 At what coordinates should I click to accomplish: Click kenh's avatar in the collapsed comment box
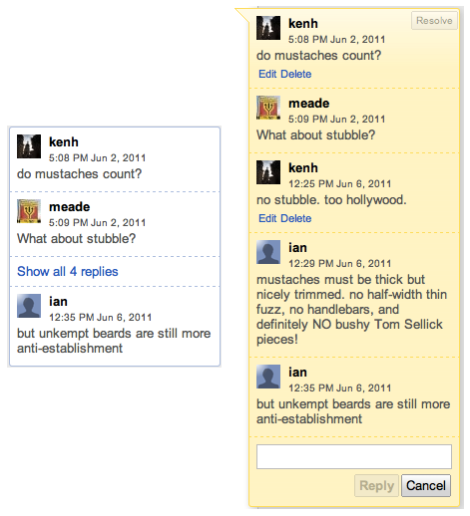pos(29,146)
